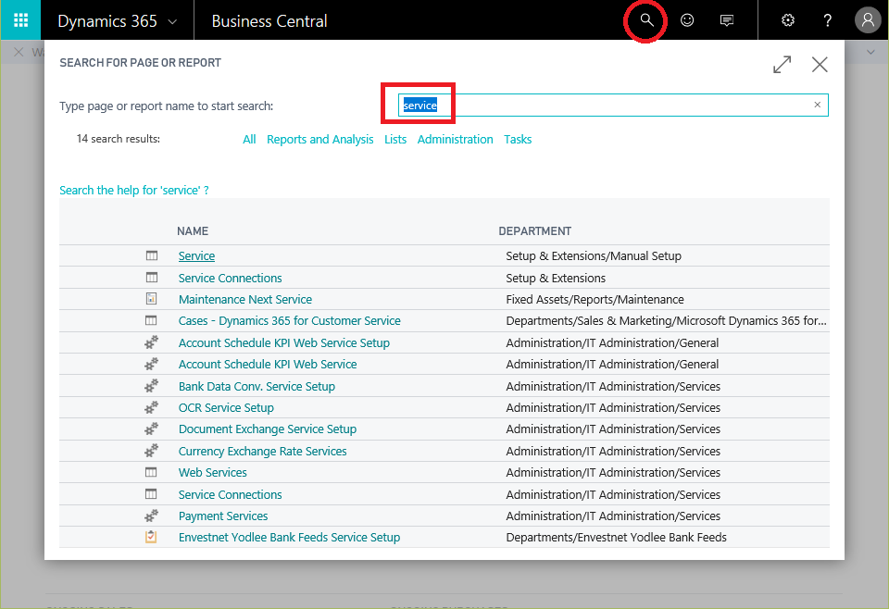Filter results by Reports and Analysis
The height and width of the screenshot is (609, 889).
tap(319, 140)
